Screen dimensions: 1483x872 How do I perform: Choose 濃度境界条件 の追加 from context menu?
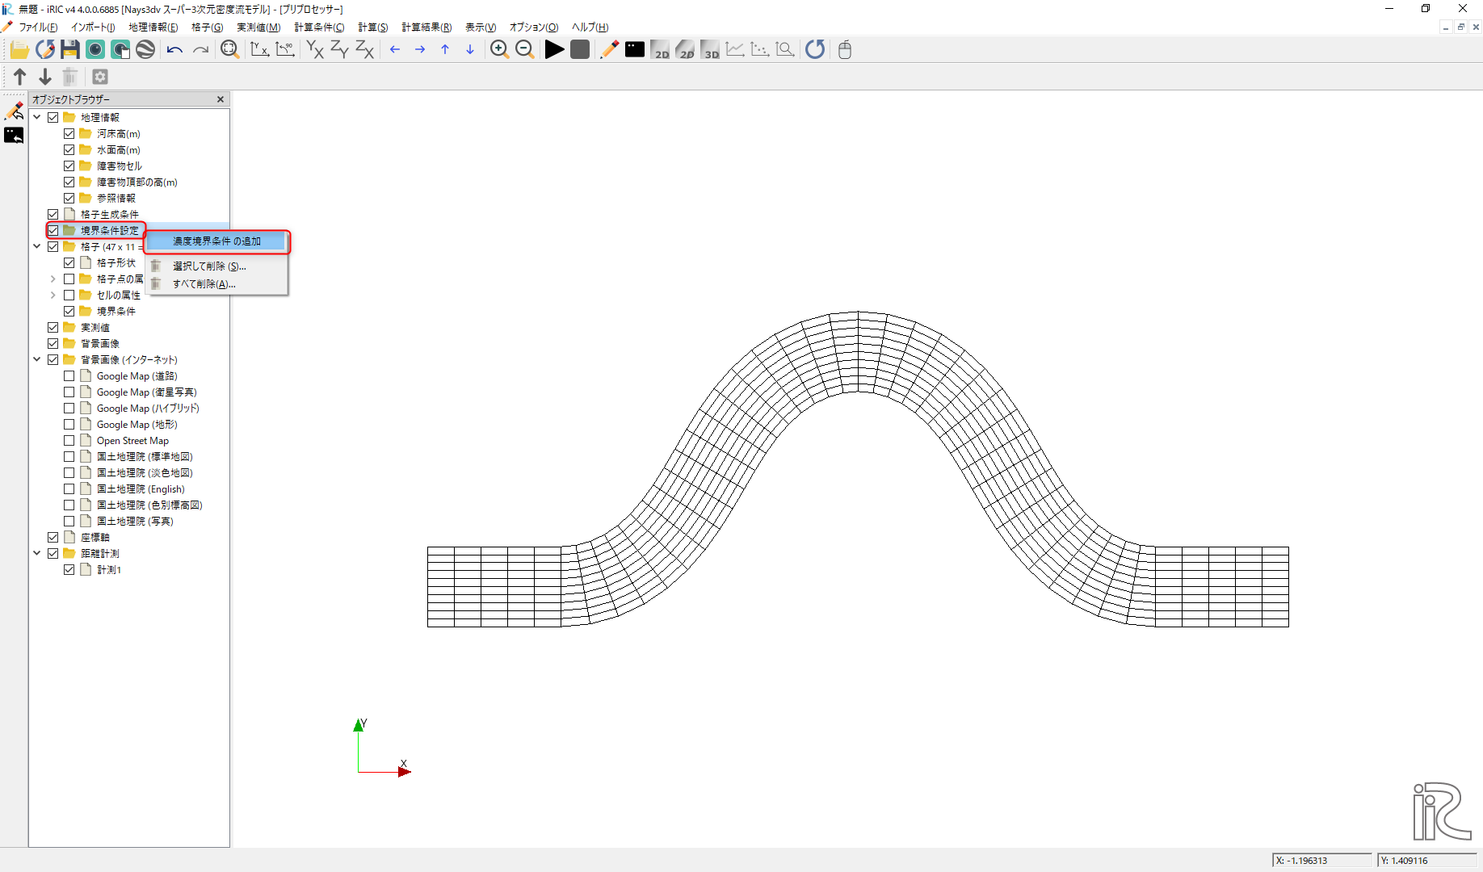tap(216, 241)
